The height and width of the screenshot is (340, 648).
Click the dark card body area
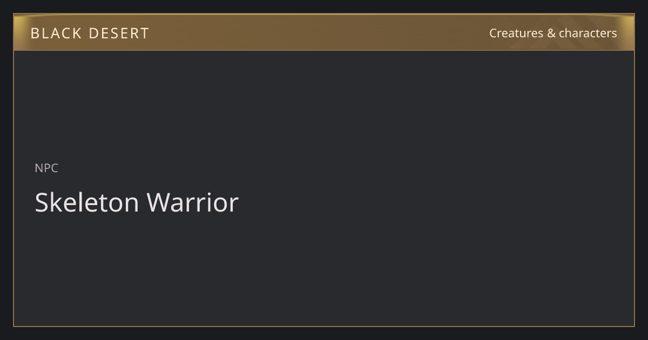point(324,188)
